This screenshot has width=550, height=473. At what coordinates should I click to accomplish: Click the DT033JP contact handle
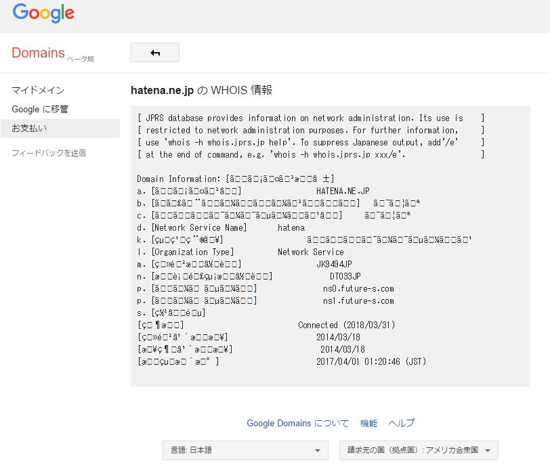(345, 277)
